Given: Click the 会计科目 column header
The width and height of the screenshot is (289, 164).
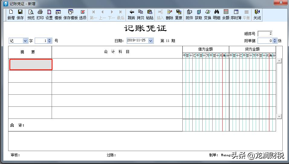Looking at the screenshot, I should (117, 52).
